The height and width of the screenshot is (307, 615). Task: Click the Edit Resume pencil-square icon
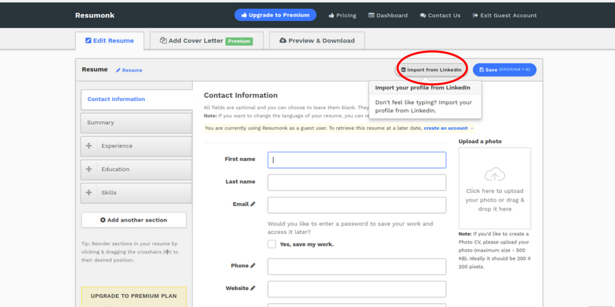pos(88,40)
